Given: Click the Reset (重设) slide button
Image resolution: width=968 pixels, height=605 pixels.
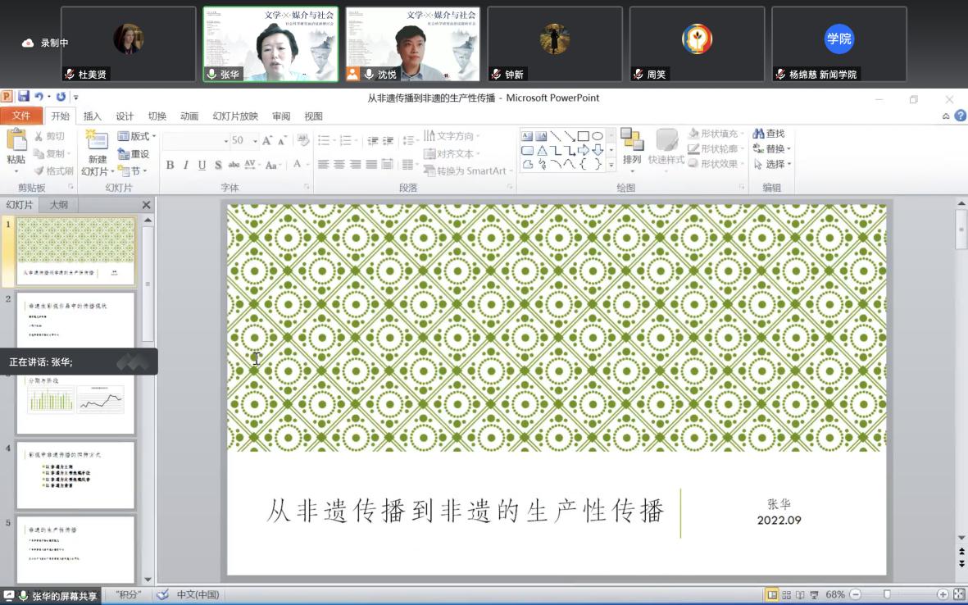Looking at the screenshot, I should (134, 154).
